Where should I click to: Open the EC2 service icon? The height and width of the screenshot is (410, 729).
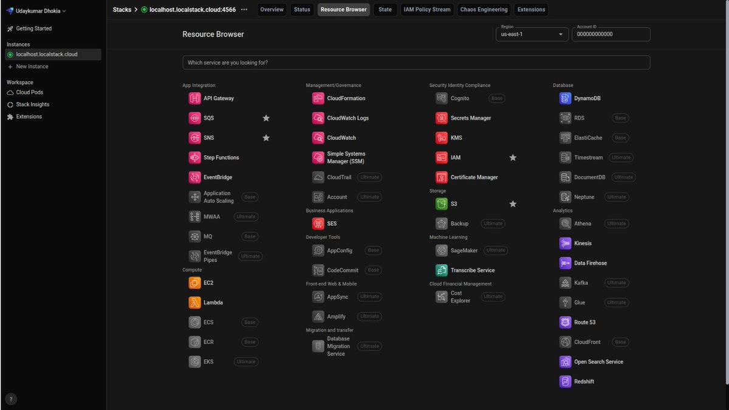pos(194,282)
